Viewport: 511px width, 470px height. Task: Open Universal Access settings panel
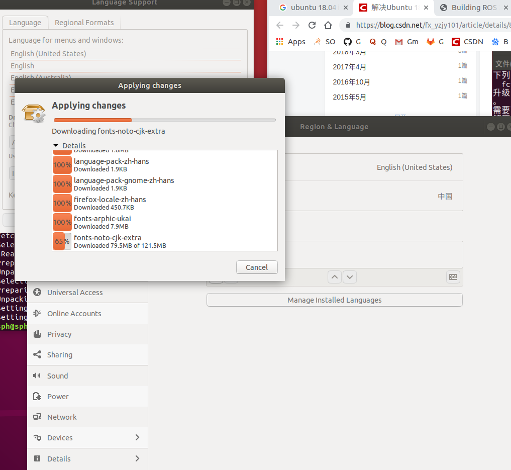87,293
